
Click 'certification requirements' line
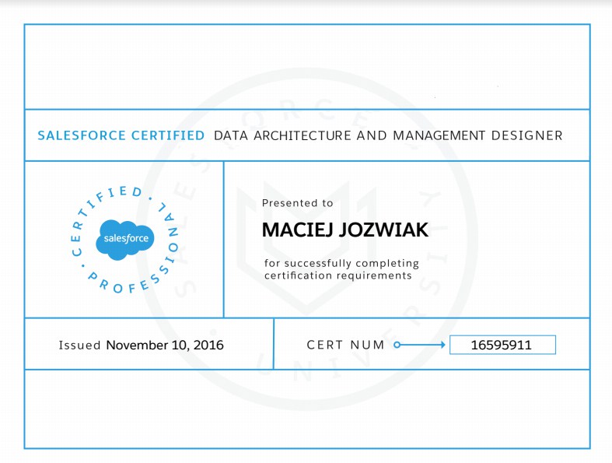pos(338,275)
